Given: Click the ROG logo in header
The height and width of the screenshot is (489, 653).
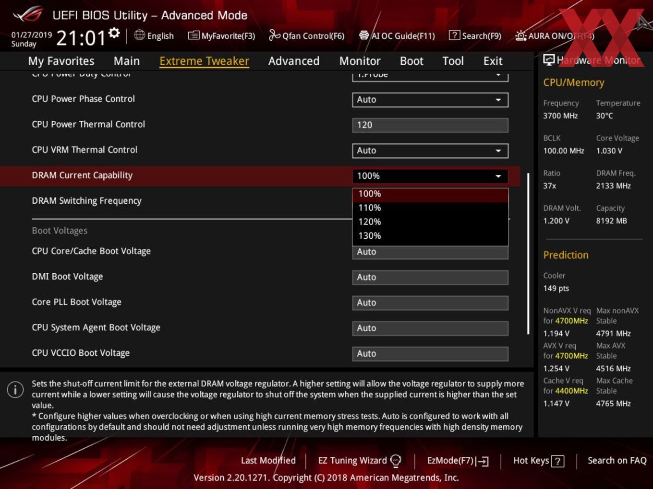Looking at the screenshot, I should coord(28,14).
